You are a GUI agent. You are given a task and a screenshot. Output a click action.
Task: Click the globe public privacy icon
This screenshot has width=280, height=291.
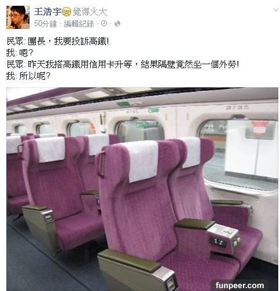tap(117, 24)
